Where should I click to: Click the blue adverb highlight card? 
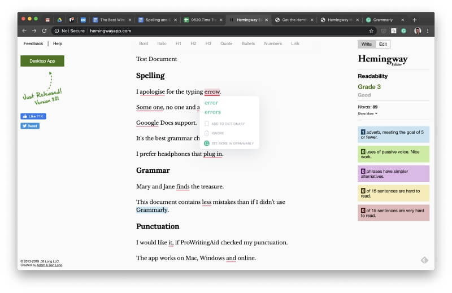[393, 134]
